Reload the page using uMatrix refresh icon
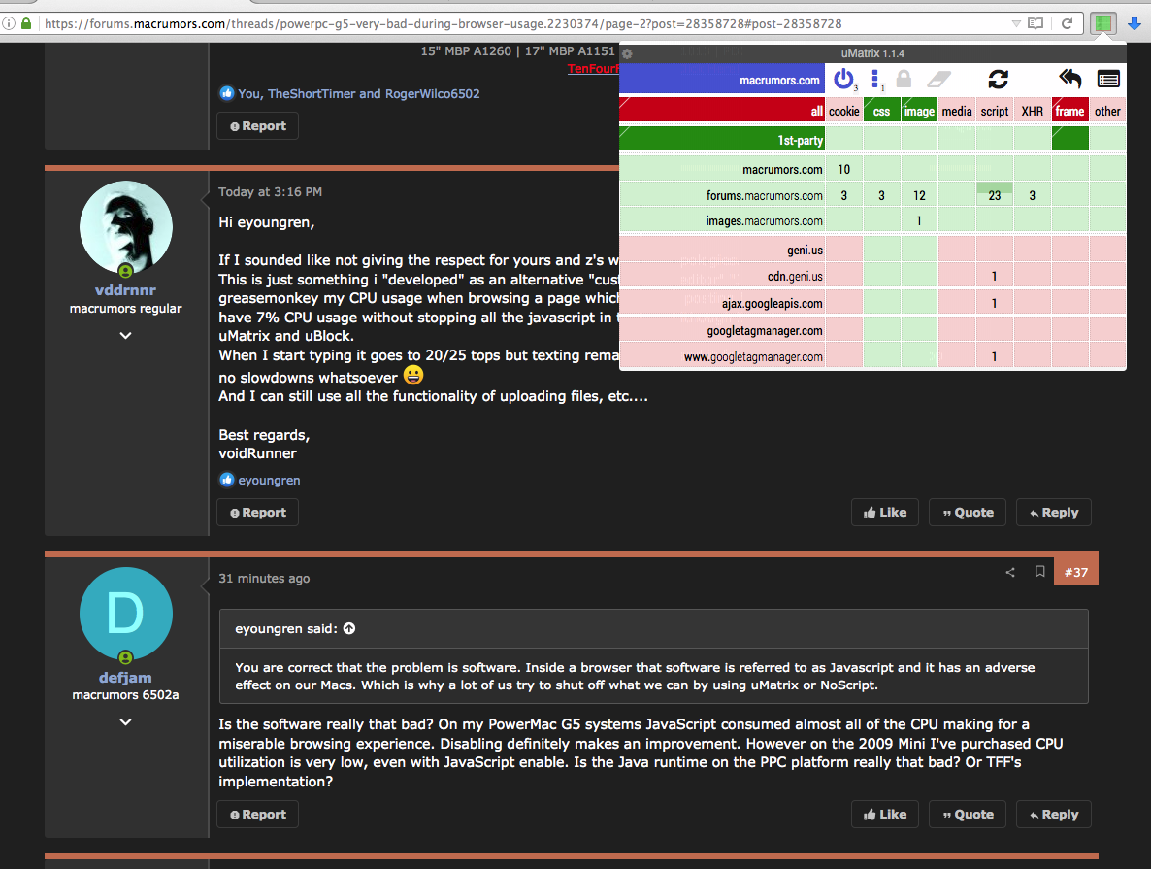1151x869 pixels. 999,79
